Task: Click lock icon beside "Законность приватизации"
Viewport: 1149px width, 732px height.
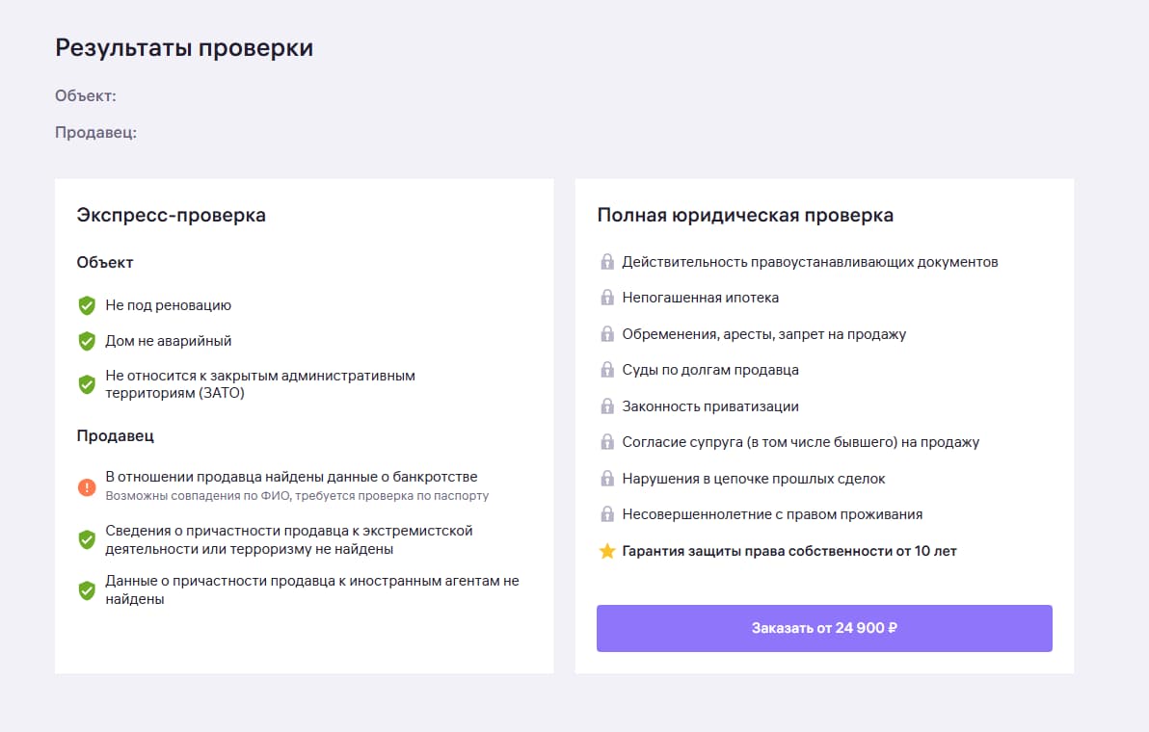Action: pos(607,406)
